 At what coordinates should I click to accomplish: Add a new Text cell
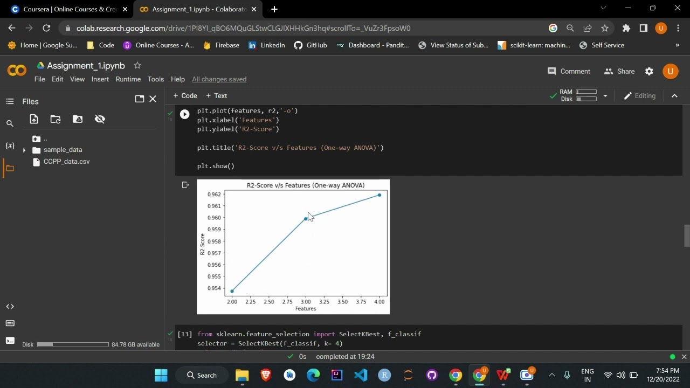point(217,96)
